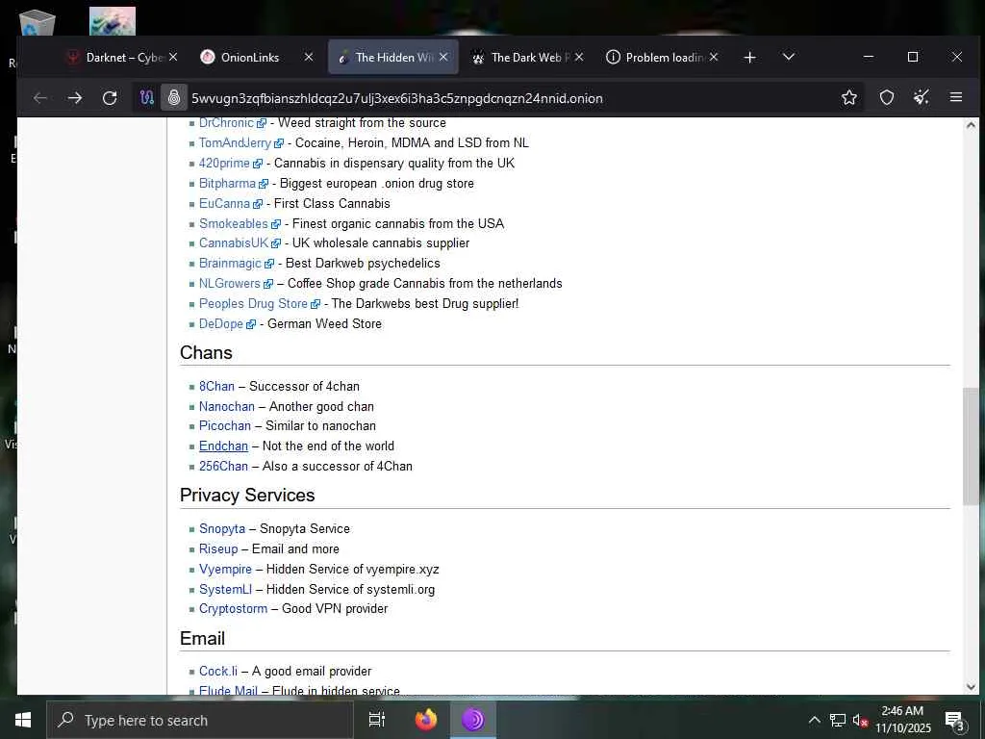Reload the current onion page
The height and width of the screenshot is (739, 985).
pyautogui.click(x=110, y=98)
